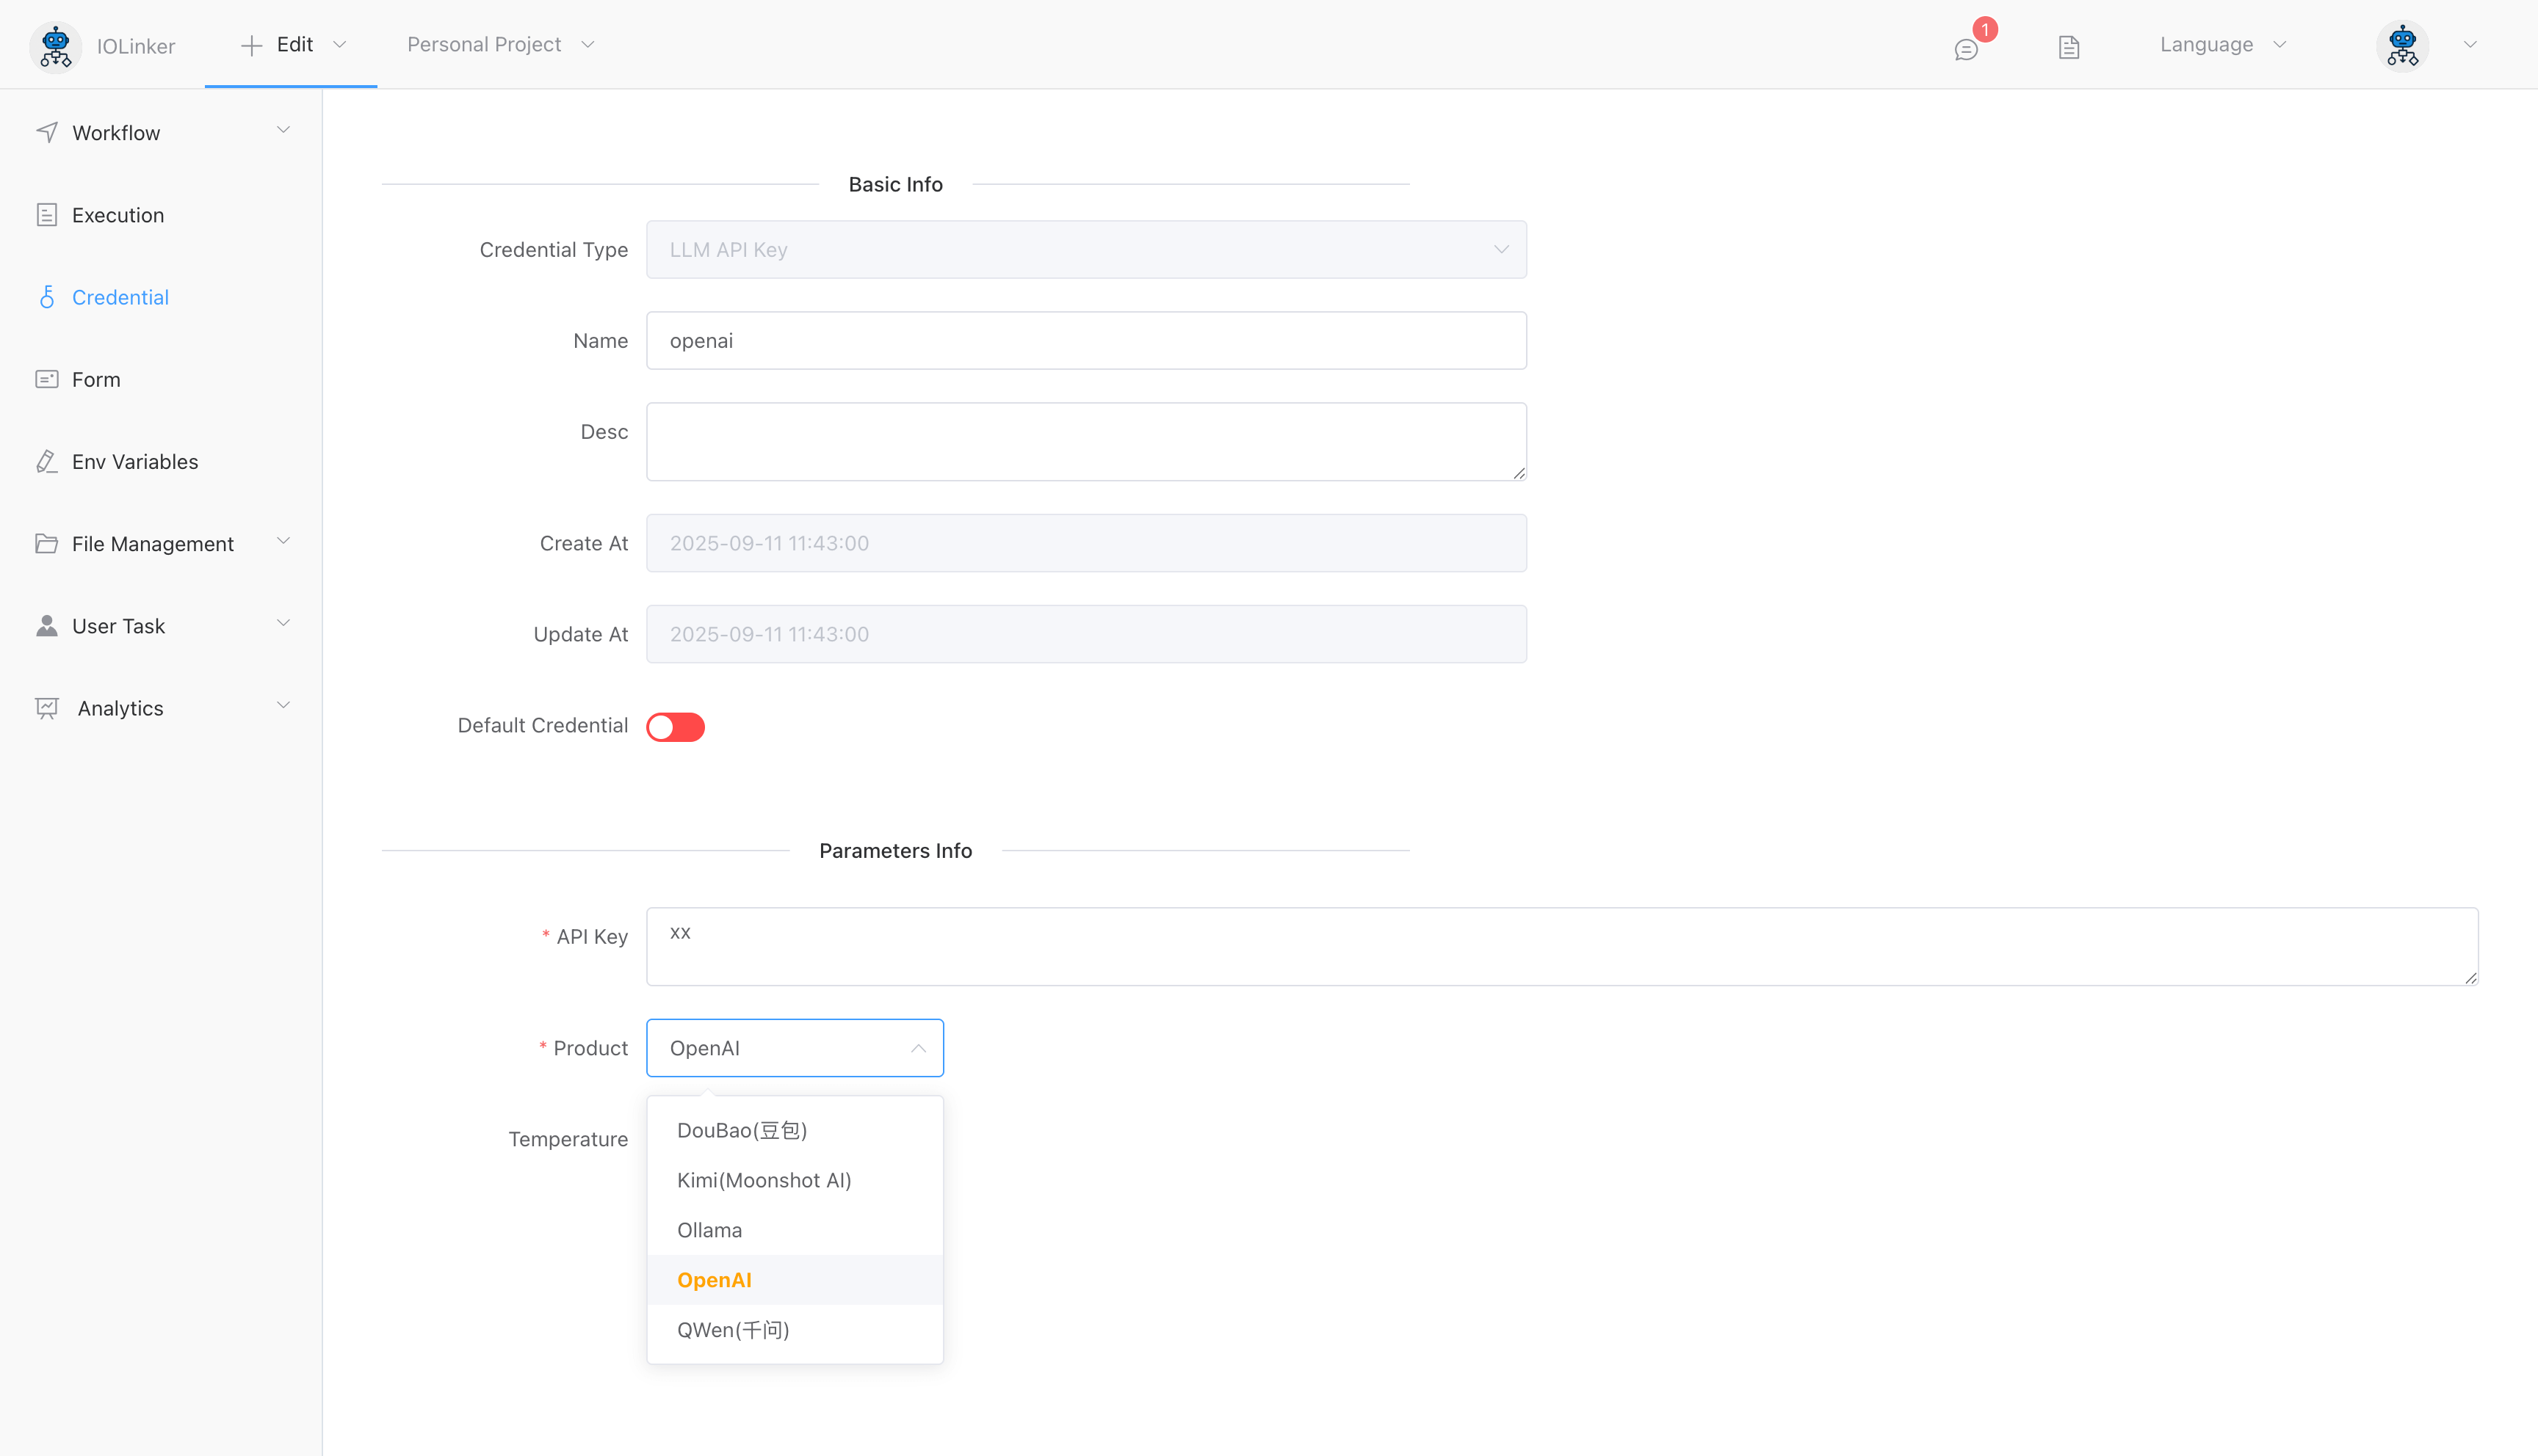The height and width of the screenshot is (1456, 2538).
Task: Open the notifications message icon
Action: [1966, 48]
